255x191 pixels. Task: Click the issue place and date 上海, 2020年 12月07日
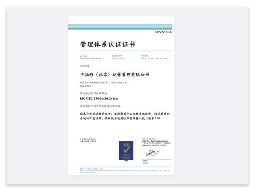[x=88, y=141]
